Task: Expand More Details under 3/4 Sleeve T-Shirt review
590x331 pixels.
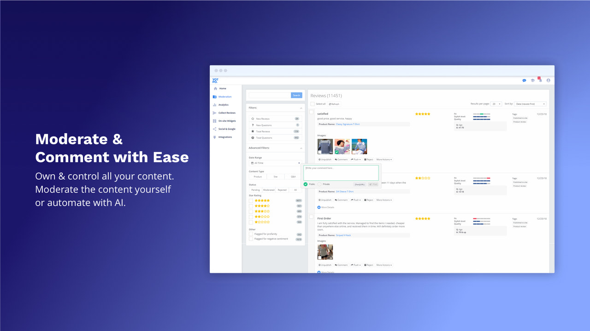Action: pos(326,207)
